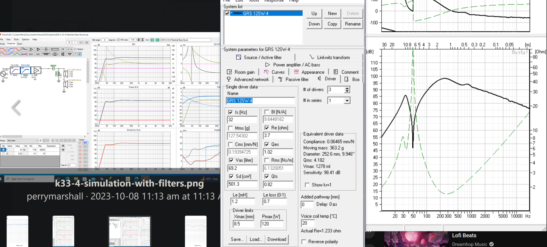547x247 pixels.
Task: Switch to the Box tab
Action: [352, 79]
